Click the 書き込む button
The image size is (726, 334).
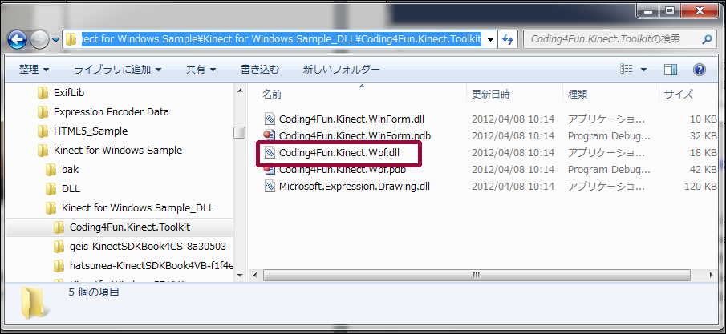pos(260,70)
